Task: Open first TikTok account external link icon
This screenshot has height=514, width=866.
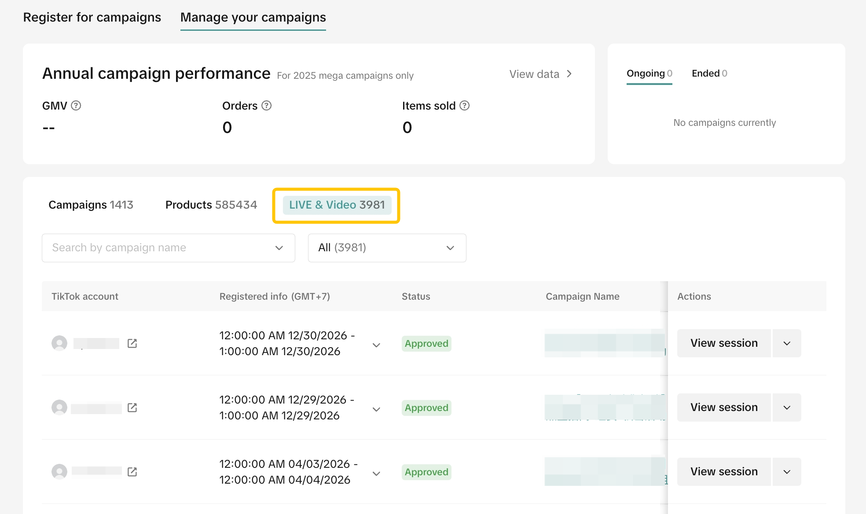Action: (132, 343)
